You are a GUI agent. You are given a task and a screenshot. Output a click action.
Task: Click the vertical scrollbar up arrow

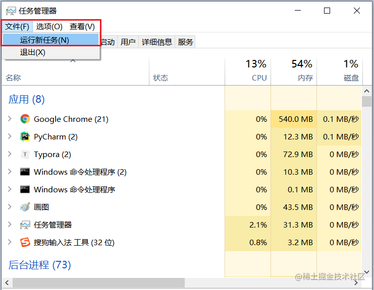point(366,91)
